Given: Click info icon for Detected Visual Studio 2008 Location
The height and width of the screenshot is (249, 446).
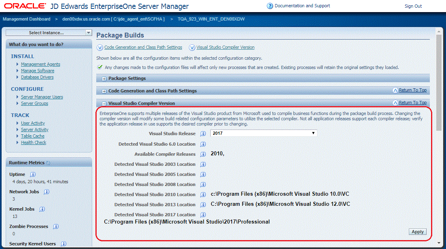Looking at the screenshot, I should coord(203,184).
